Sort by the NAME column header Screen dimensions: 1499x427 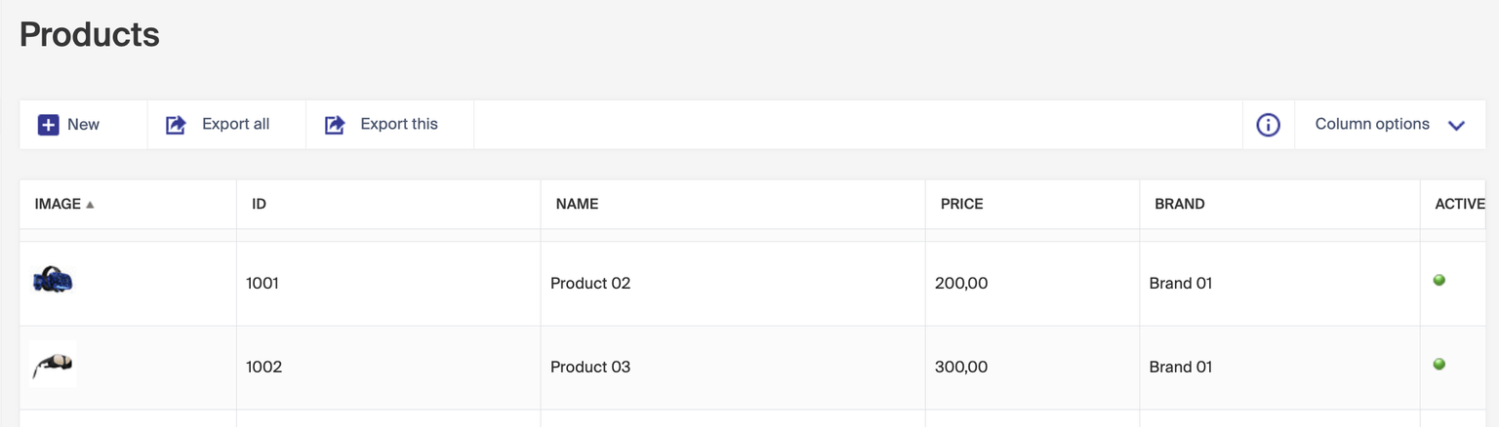coord(577,205)
